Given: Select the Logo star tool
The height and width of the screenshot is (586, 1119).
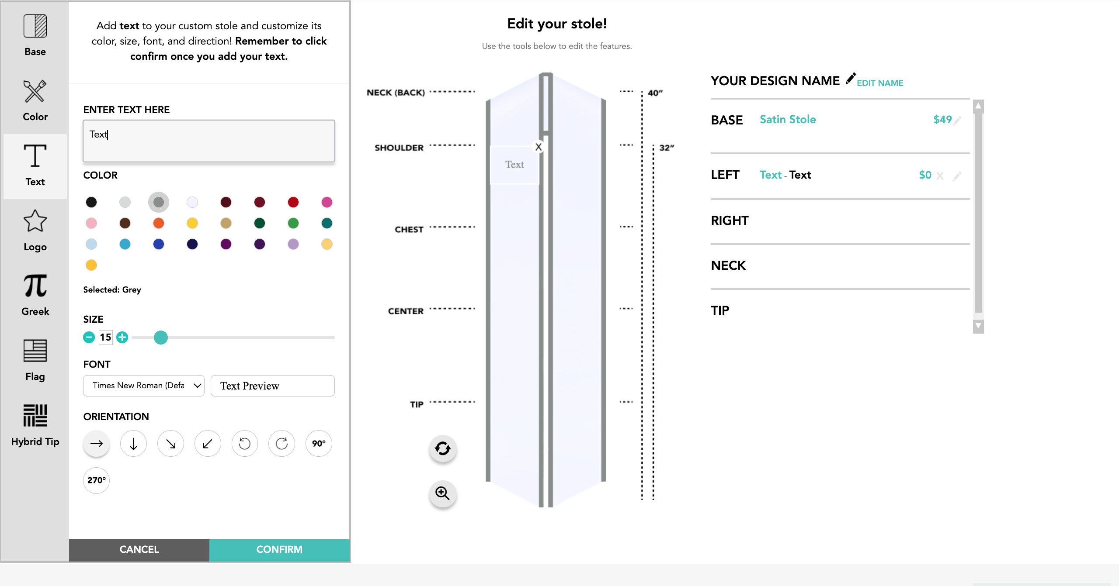Looking at the screenshot, I should (x=35, y=230).
